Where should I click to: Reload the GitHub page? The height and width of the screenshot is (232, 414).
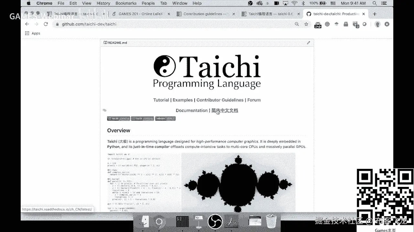[x=46, y=24]
